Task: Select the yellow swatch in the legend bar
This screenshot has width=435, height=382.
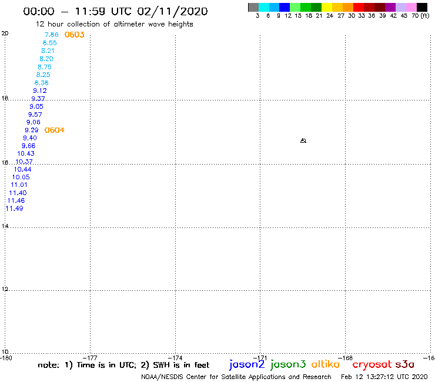Action: (x=327, y=7)
